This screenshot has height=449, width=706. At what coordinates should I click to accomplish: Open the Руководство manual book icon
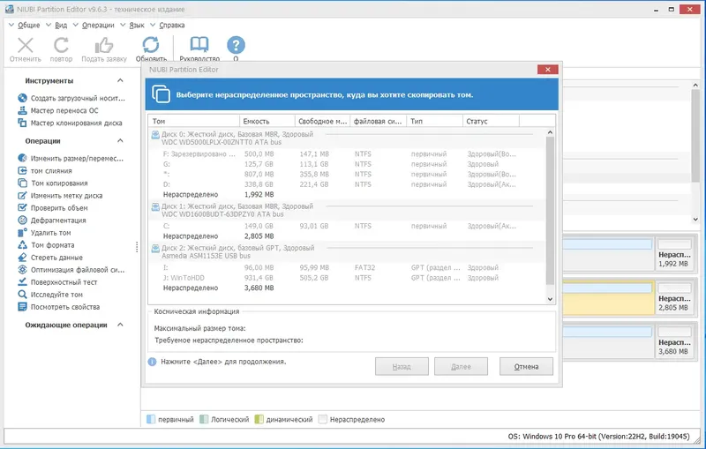point(199,45)
